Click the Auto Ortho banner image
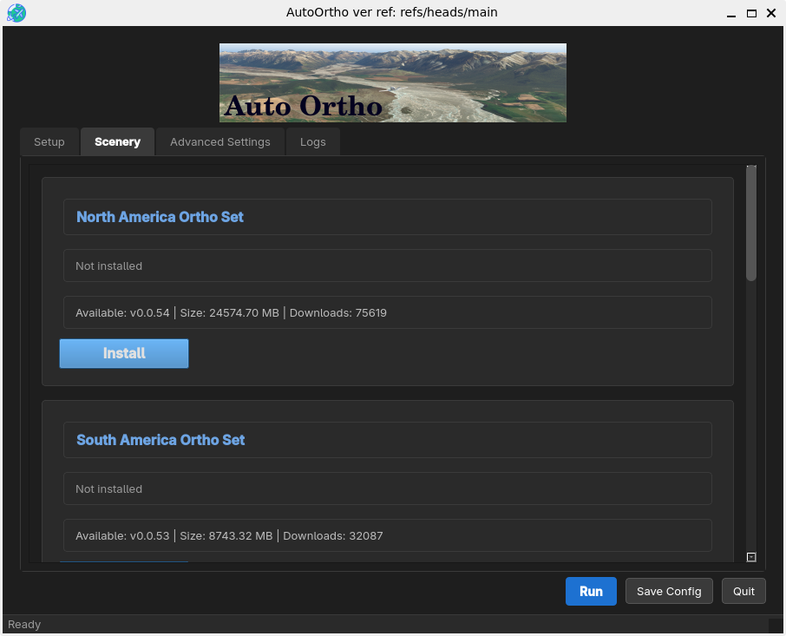The height and width of the screenshot is (636, 786). pyautogui.click(x=392, y=82)
